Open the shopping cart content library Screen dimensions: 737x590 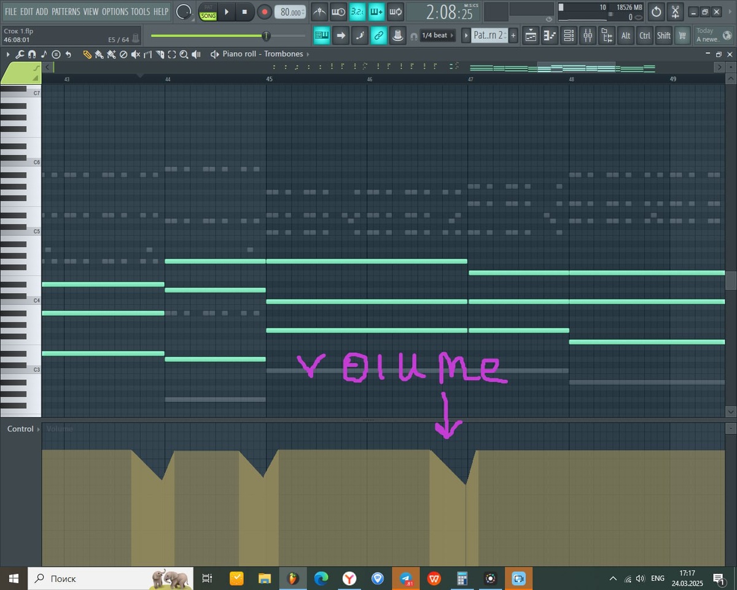point(682,36)
